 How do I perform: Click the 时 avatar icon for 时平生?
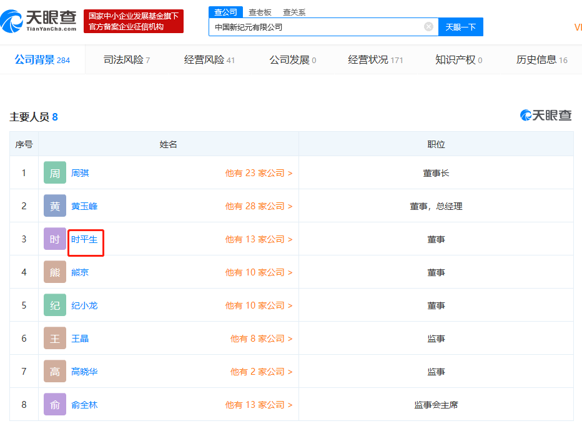tap(55, 239)
